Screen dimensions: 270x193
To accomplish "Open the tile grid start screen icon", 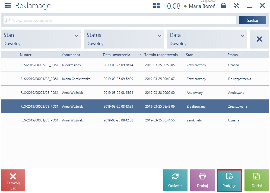I will point(156,5).
